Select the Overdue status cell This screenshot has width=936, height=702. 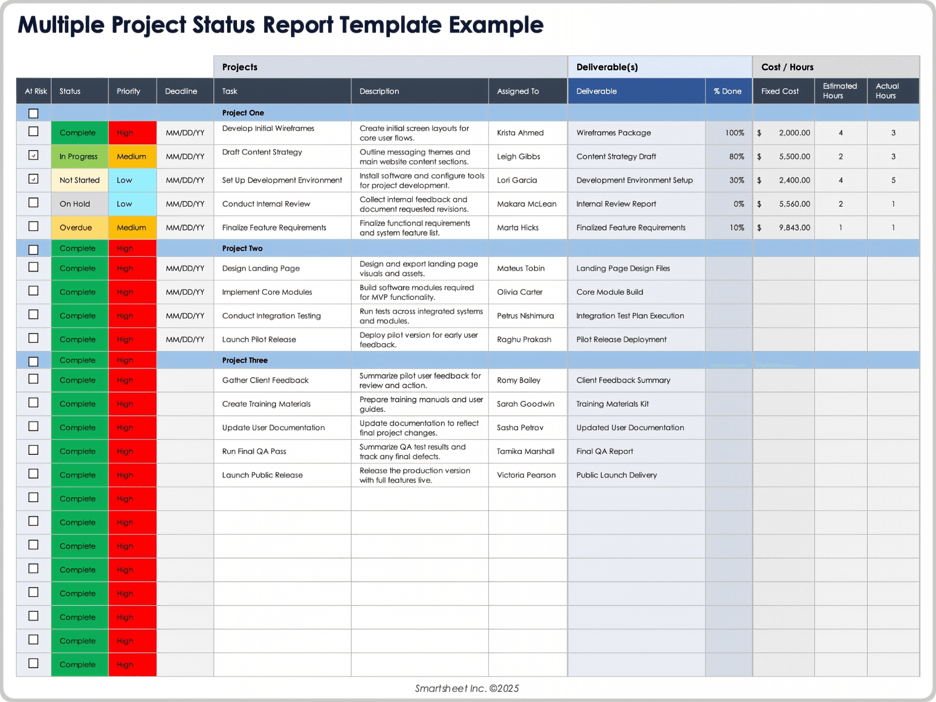click(x=79, y=227)
